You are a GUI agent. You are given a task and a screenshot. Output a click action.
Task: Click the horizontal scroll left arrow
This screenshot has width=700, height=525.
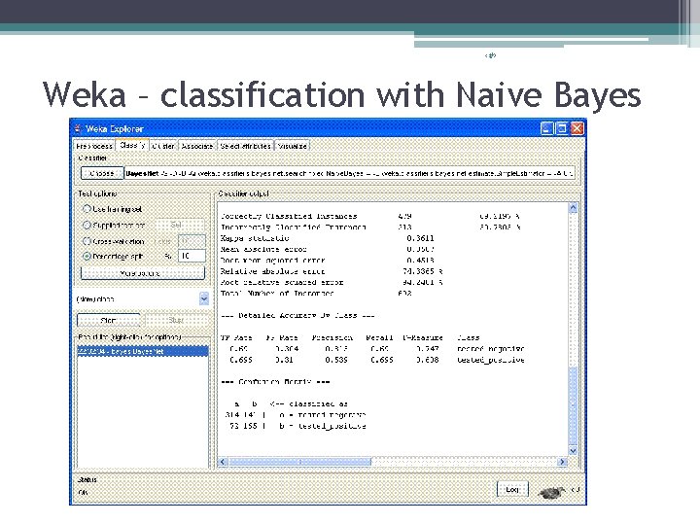pyautogui.click(x=223, y=462)
